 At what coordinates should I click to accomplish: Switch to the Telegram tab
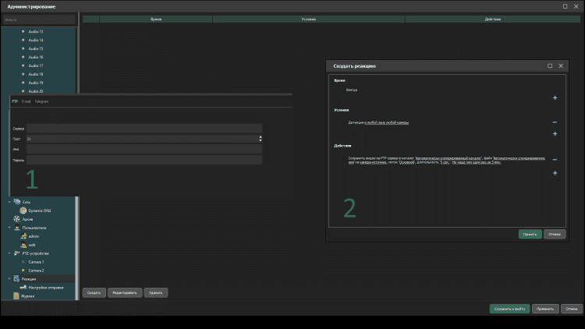click(41, 101)
